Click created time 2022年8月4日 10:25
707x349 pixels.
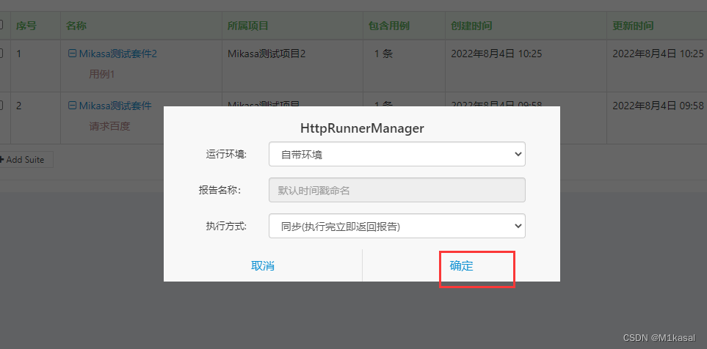[x=496, y=54]
